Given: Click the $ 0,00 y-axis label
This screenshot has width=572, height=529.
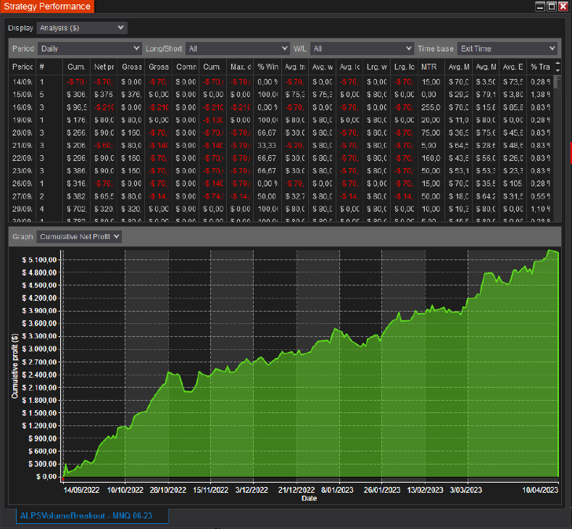Looking at the screenshot, I should 46,477.
